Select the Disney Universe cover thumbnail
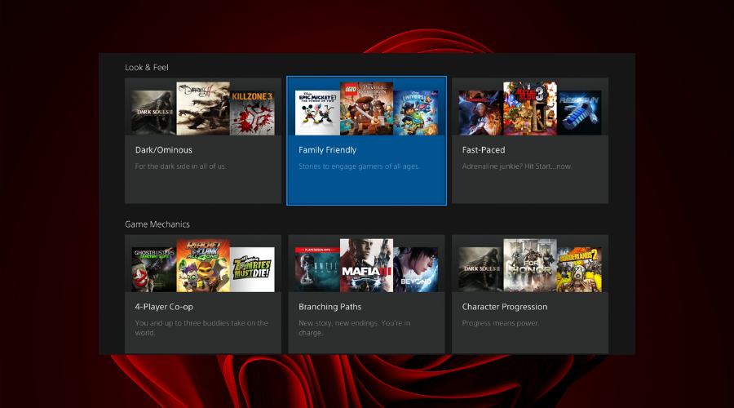The width and height of the screenshot is (734, 408). [x=416, y=113]
